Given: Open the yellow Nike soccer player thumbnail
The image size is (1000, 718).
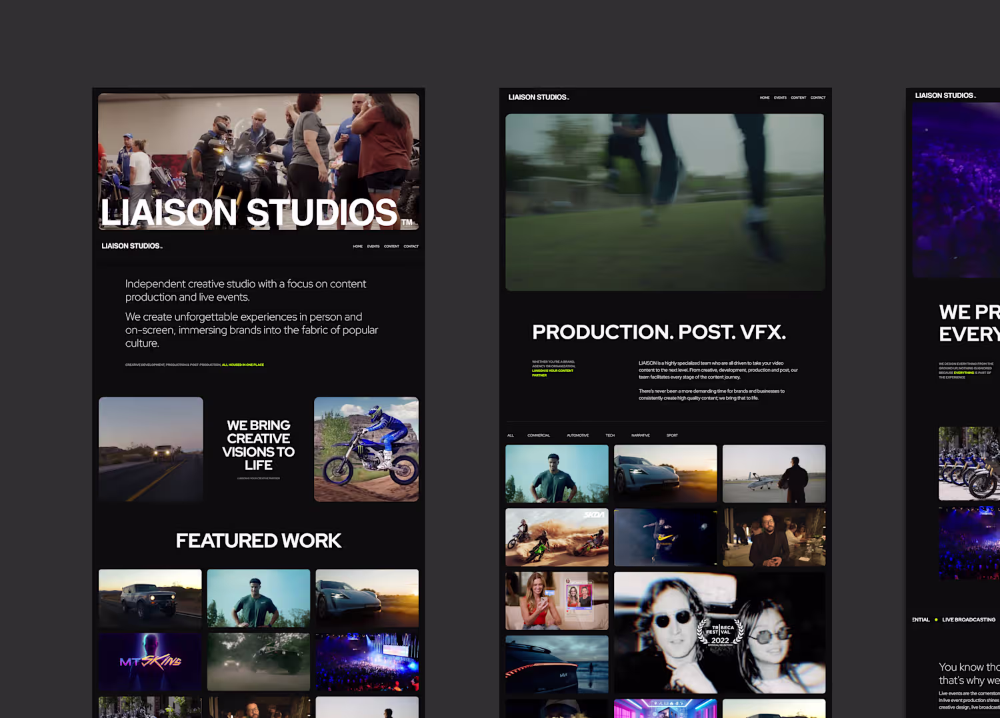Looking at the screenshot, I should [x=665, y=537].
